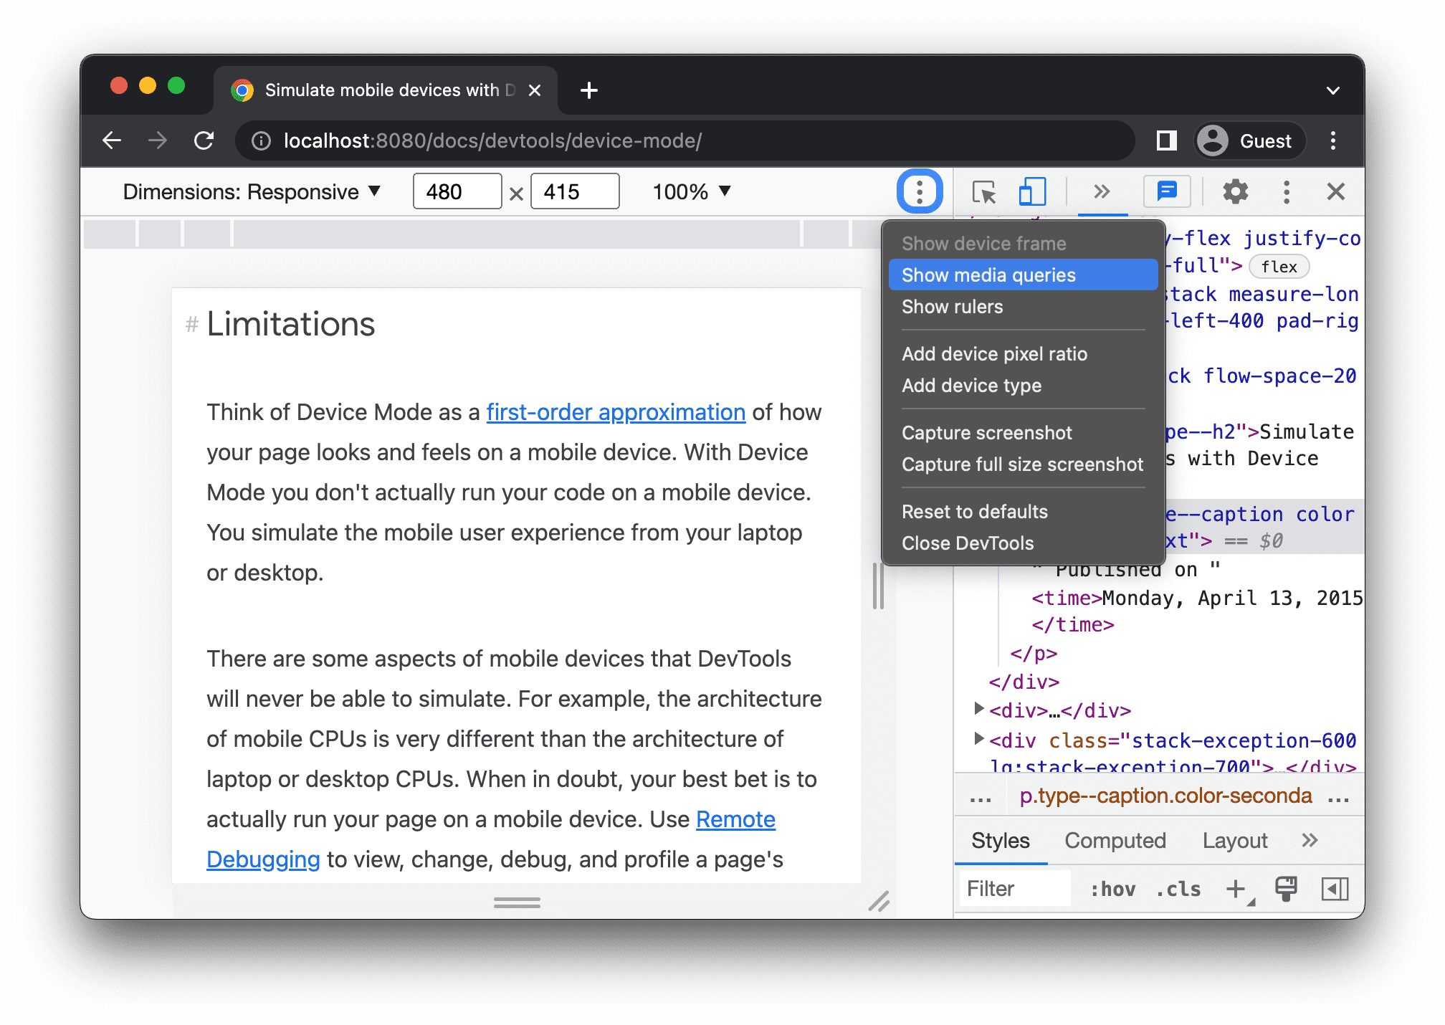Click the three-dot menu in toolbar
1445x1025 pixels.
point(920,191)
